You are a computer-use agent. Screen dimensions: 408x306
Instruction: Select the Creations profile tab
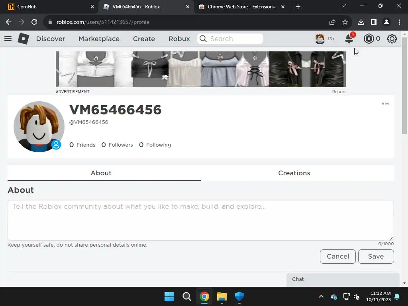tap(294, 173)
